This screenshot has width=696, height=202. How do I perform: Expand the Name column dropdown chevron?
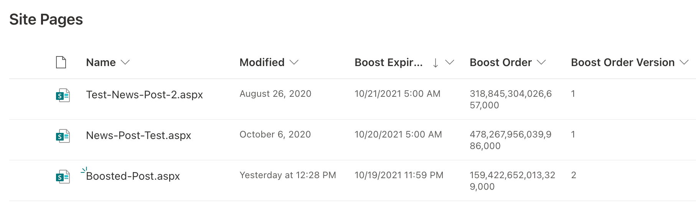tap(125, 63)
